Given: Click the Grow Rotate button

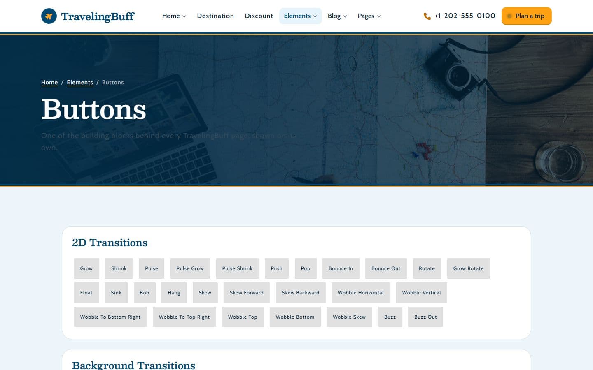Looking at the screenshot, I should tap(469, 268).
